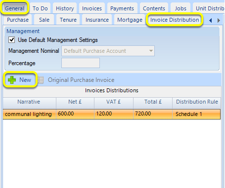The height and width of the screenshot is (188, 225).
Task: Click the Original Purchase Invoice button label
Action: coord(81,80)
